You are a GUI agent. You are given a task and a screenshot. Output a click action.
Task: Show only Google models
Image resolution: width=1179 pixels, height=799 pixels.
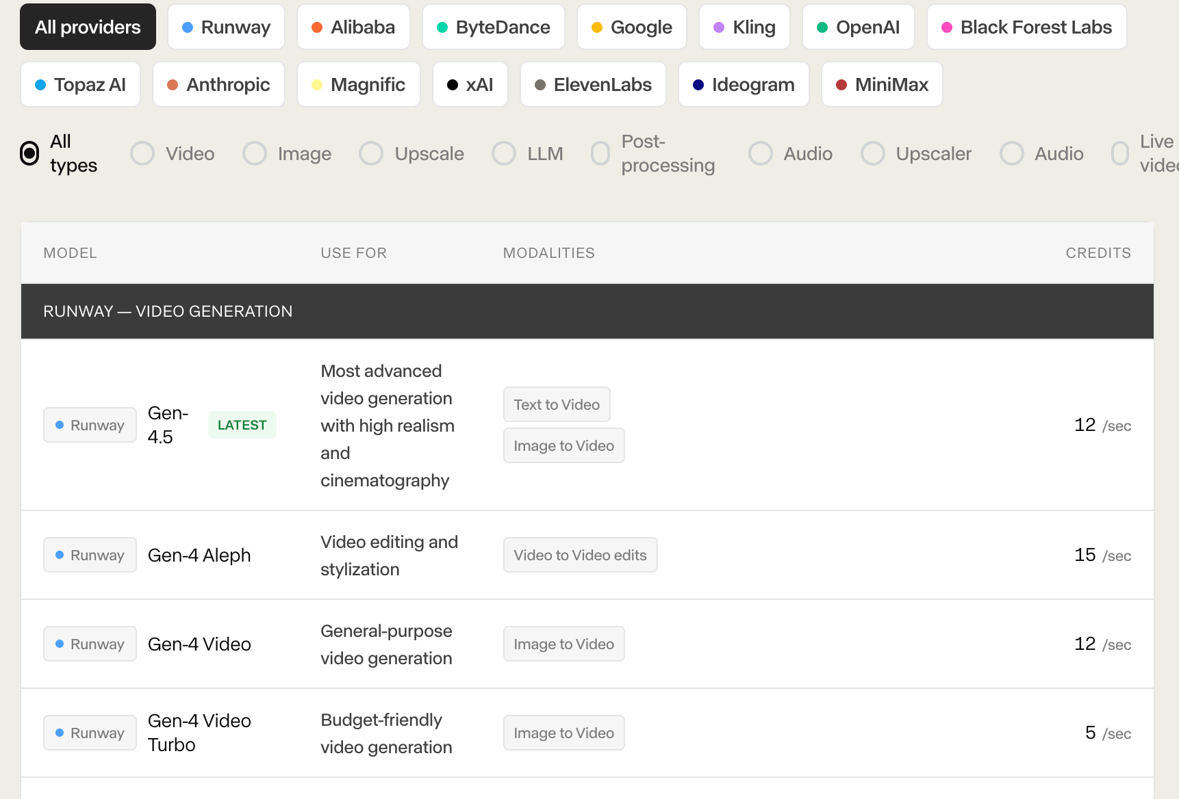point(632,27)
